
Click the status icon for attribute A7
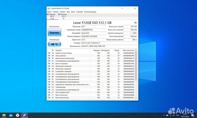click(x=49, y=71)
